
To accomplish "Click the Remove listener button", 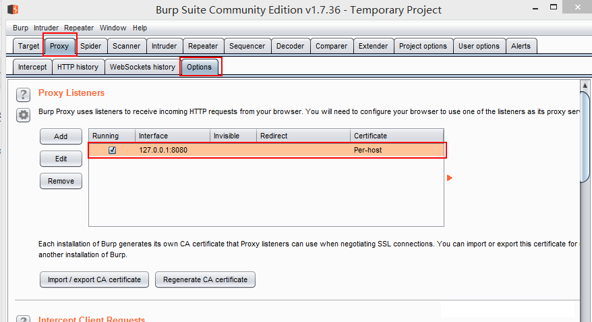I will (61, 181).
